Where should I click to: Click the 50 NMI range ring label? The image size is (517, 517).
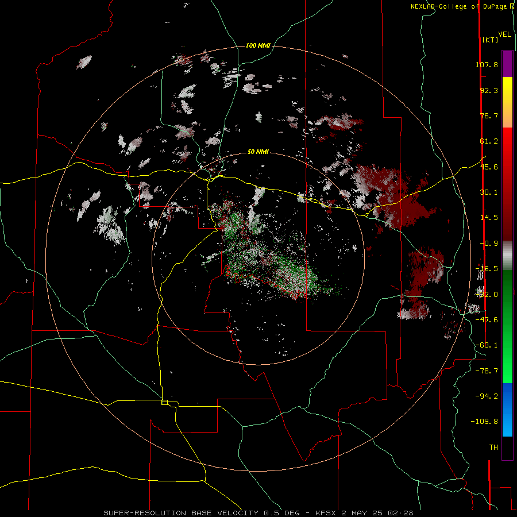(x=258, y=152)
